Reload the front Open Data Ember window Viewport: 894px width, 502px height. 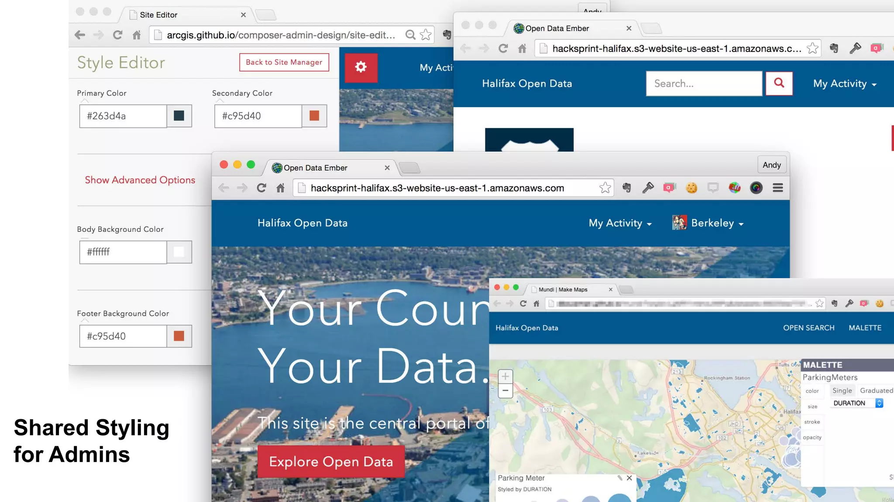(x=261, y=188)
